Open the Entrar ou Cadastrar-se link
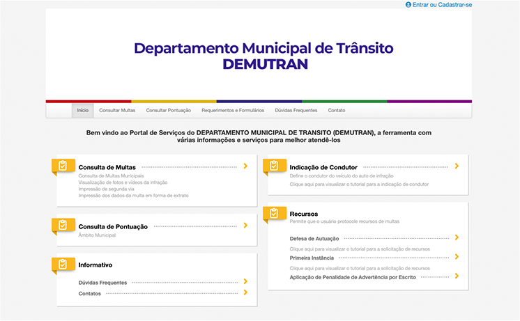The height and width of the screenshot is (321, 520). pyautogui.click(x=442, y=5)
